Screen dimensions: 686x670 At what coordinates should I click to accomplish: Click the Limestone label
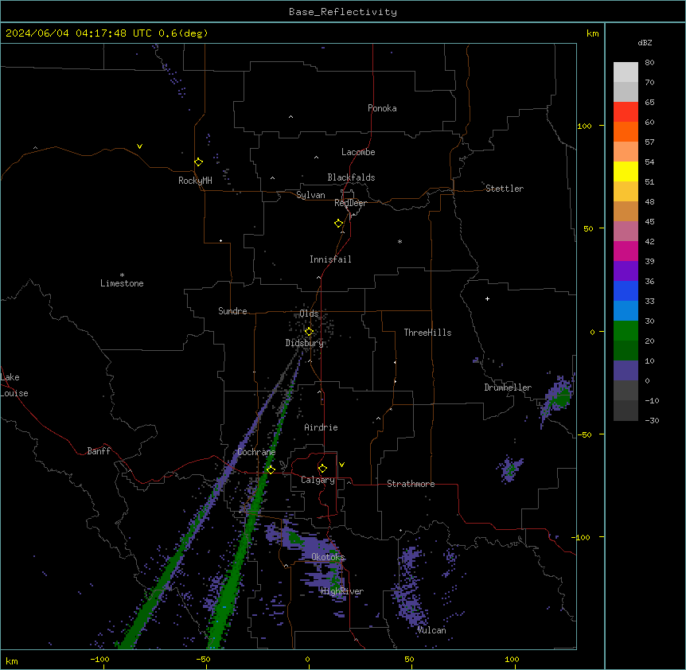(x=122, y=283)
